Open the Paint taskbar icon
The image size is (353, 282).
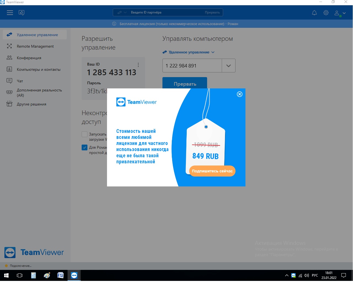click(x=47, y=275)
